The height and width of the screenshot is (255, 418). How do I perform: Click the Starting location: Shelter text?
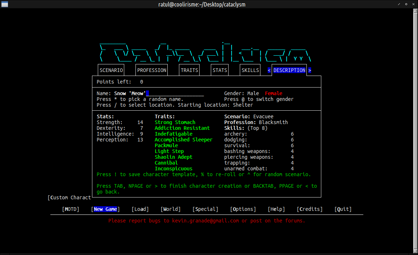[x=216, y=105]
